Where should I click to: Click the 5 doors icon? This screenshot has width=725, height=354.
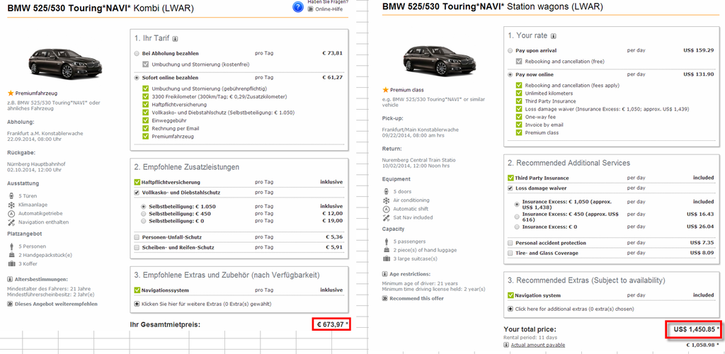tap(386, 191)
